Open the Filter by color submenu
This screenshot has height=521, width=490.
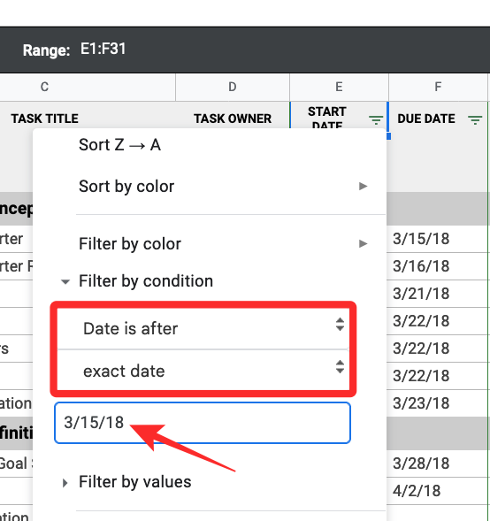click(223, 243)
